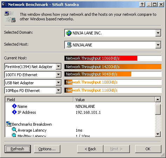Click the Field column header
The image size is (166, 158).
point(39,99)
